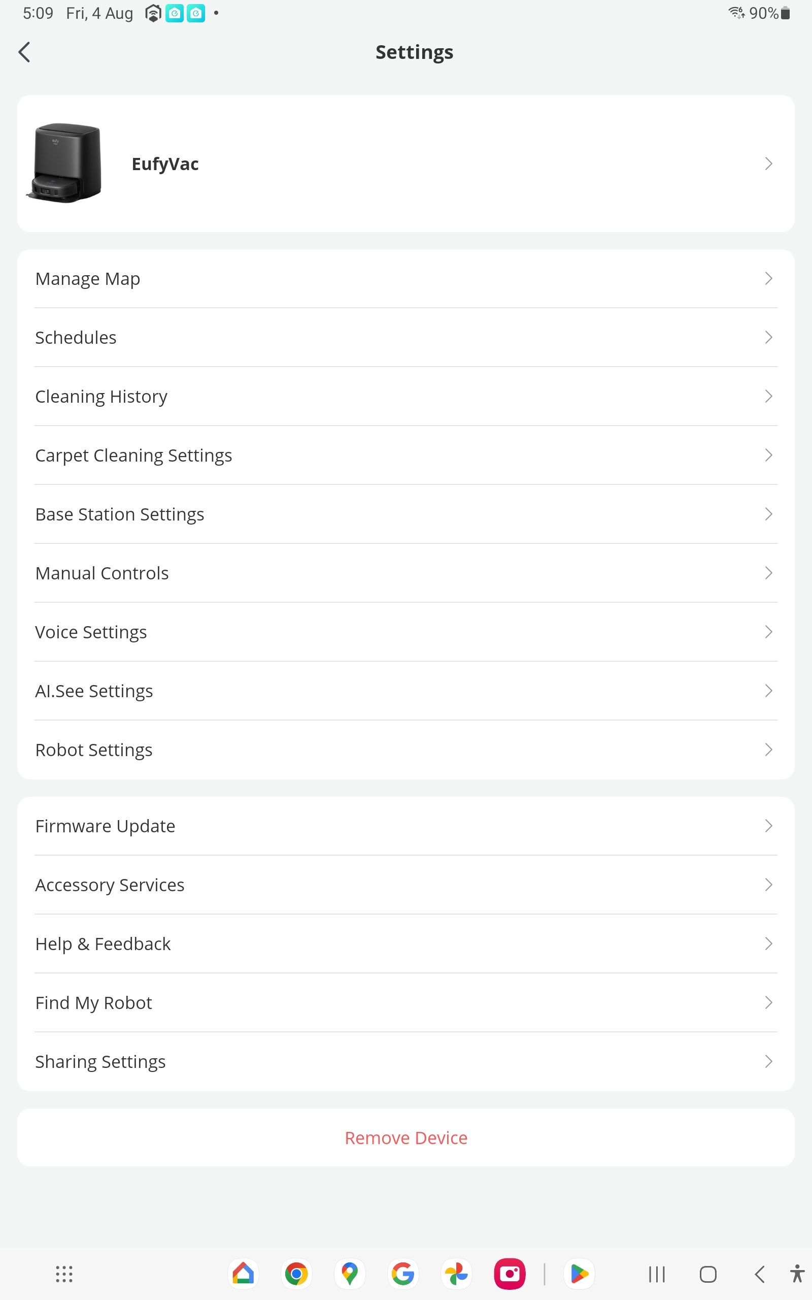Open Help & Feedback

click(x=103, y=944)
